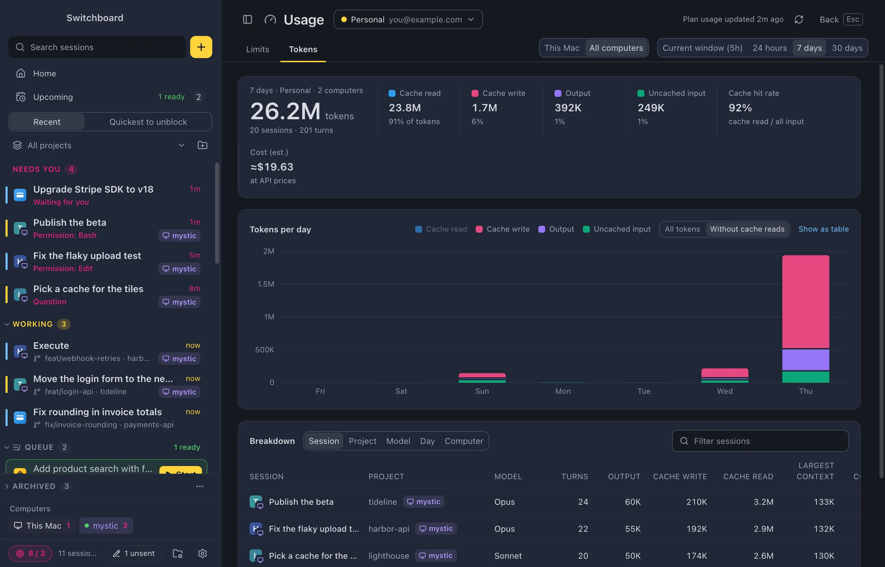885x567 pixels.
Task: Select Quickest to unblock sorting
Action: click(x=148, y=122)
